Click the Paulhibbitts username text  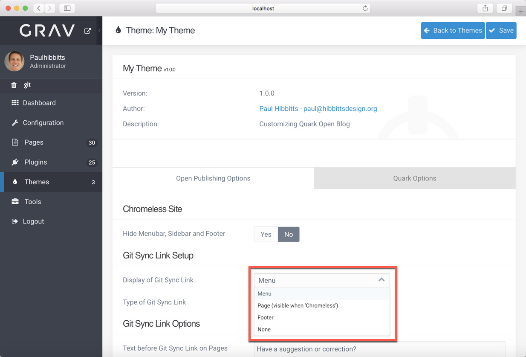47,58
